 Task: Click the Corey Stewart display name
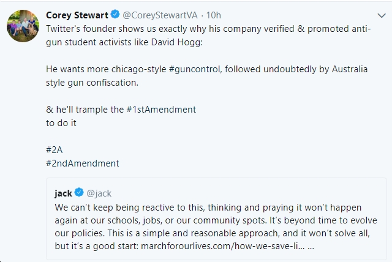coord(77,15)
